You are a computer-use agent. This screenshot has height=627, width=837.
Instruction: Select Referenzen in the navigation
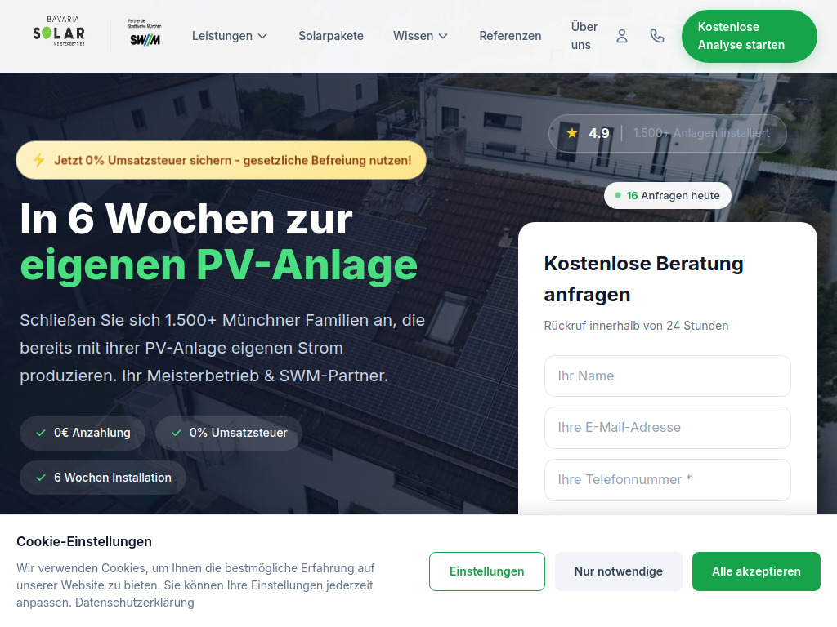[510, 36]
